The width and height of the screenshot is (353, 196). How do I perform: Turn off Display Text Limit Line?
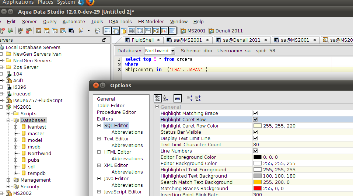[x=255, y=139]
